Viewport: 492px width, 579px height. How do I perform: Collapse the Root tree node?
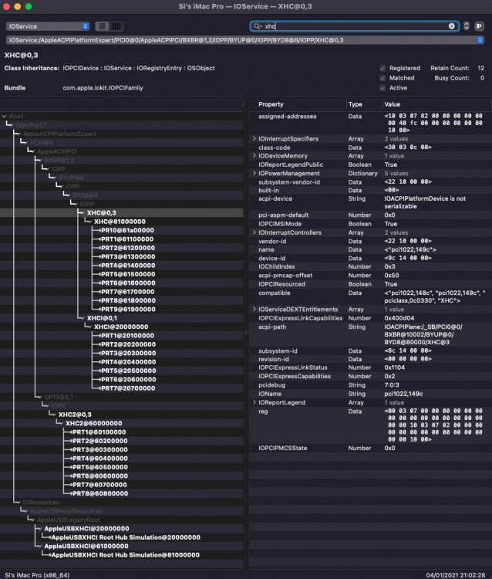pos(4,117)
